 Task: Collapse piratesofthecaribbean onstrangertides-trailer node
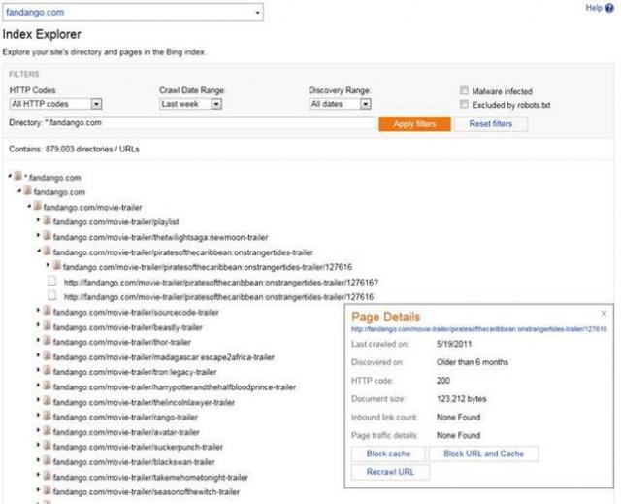pyautogui.click(x=39, y=251)
